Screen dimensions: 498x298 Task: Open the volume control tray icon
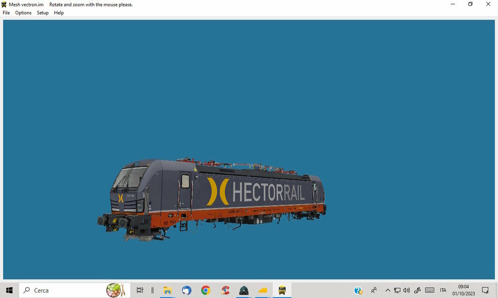coord(406,290)
